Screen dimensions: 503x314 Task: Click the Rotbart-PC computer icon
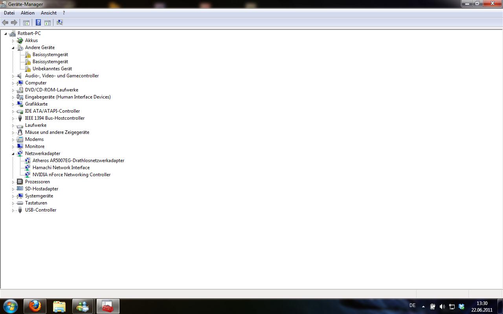point(13,33)
